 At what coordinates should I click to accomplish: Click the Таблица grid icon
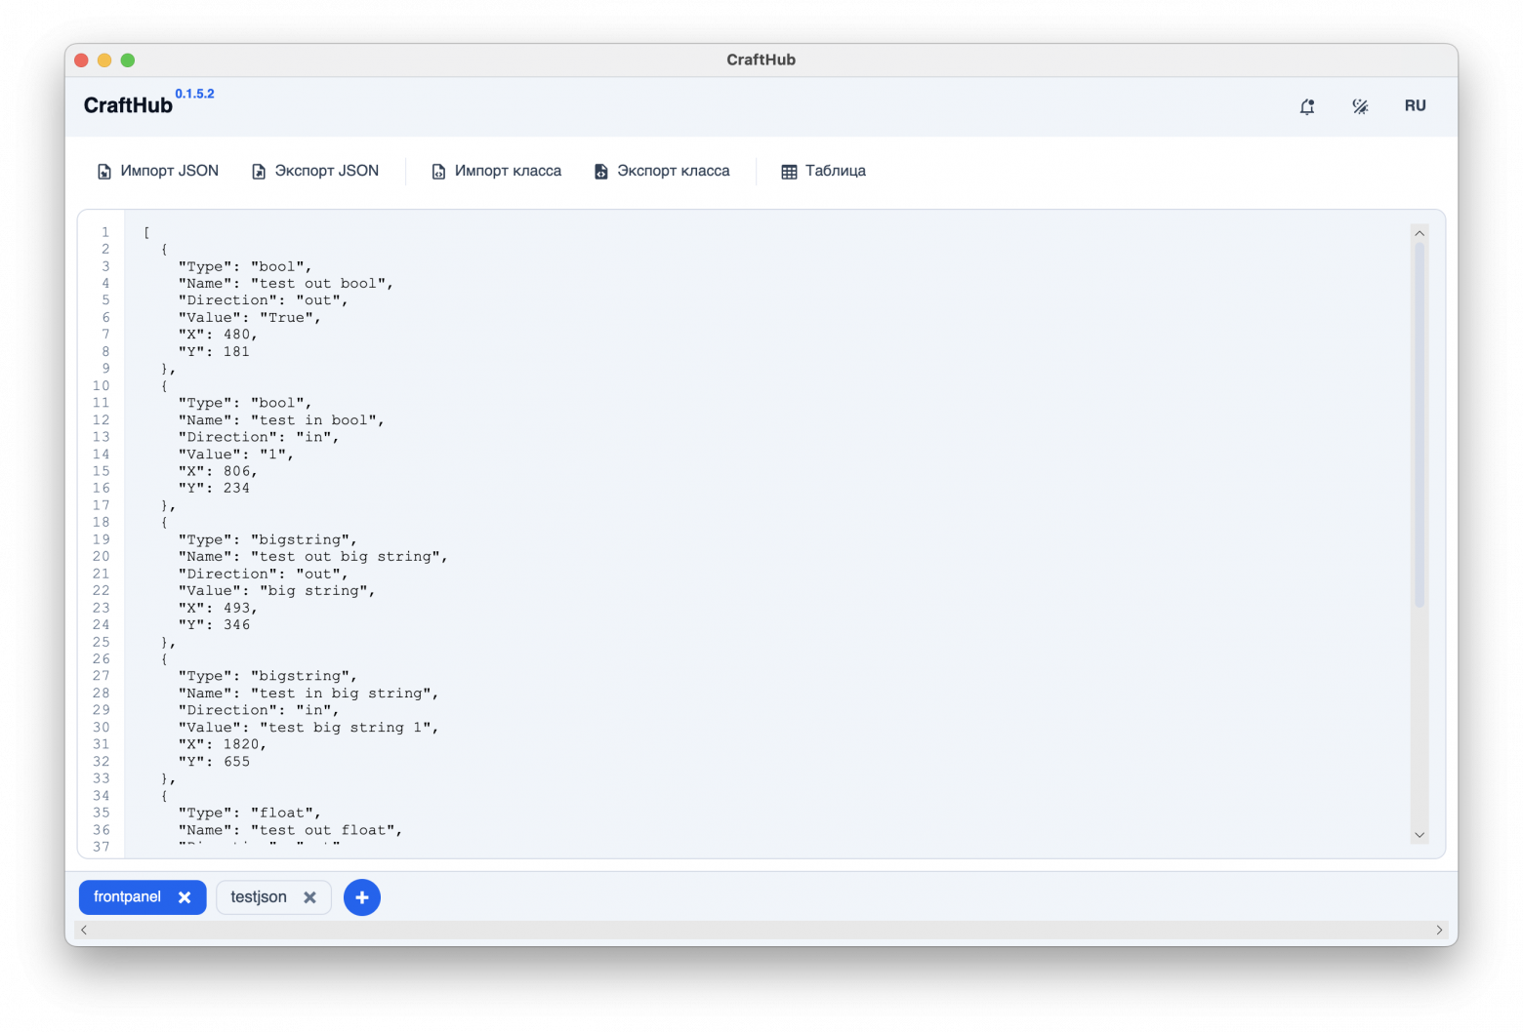coord(789,172)
